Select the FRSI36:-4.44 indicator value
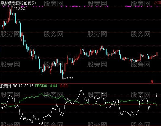 [x=46, y=86]
